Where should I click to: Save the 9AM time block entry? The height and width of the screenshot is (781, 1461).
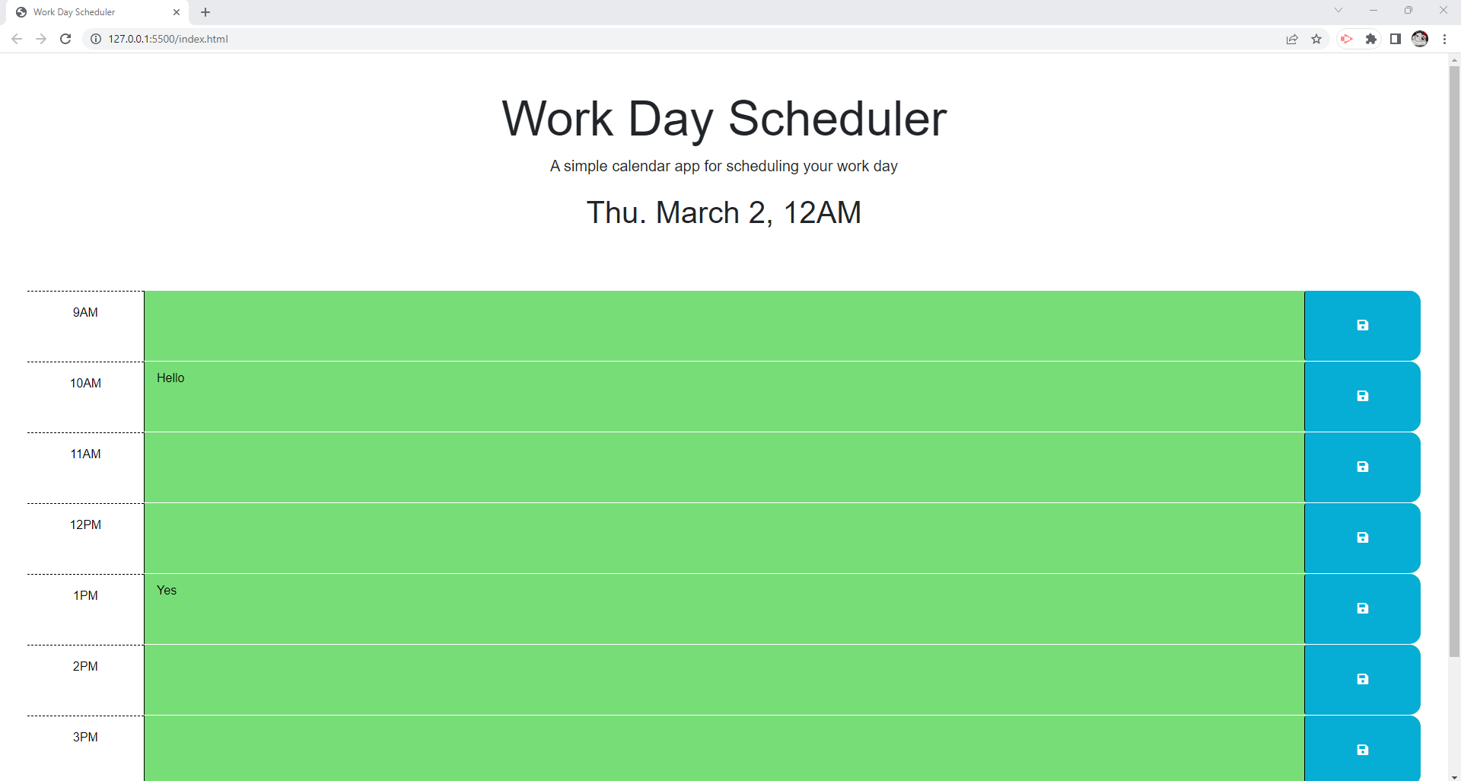[1361, 325]
